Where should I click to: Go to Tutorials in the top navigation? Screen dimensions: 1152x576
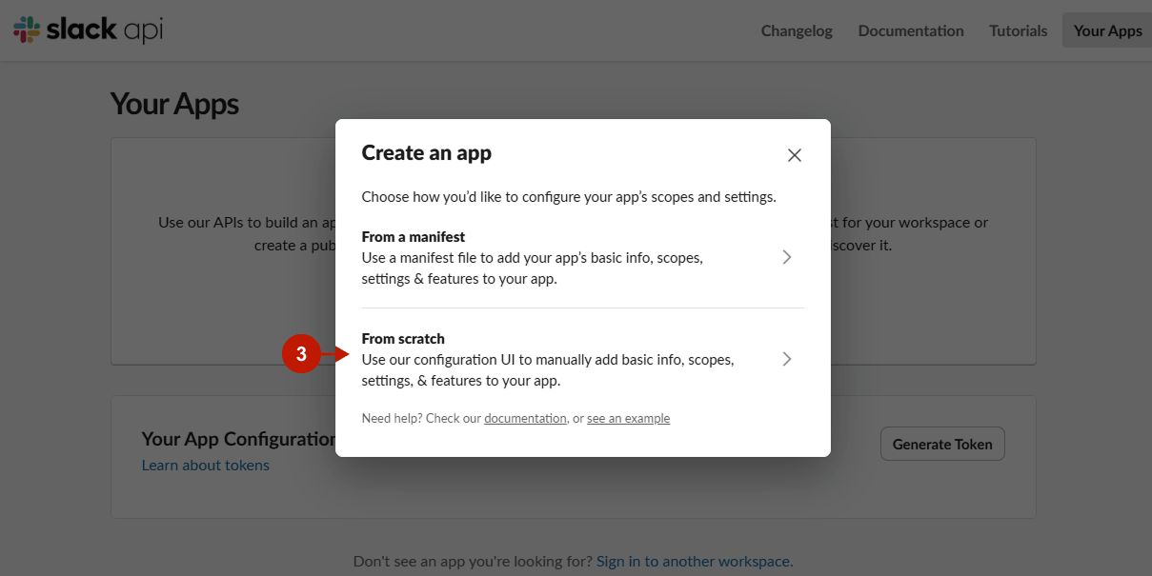point(1018,30)
